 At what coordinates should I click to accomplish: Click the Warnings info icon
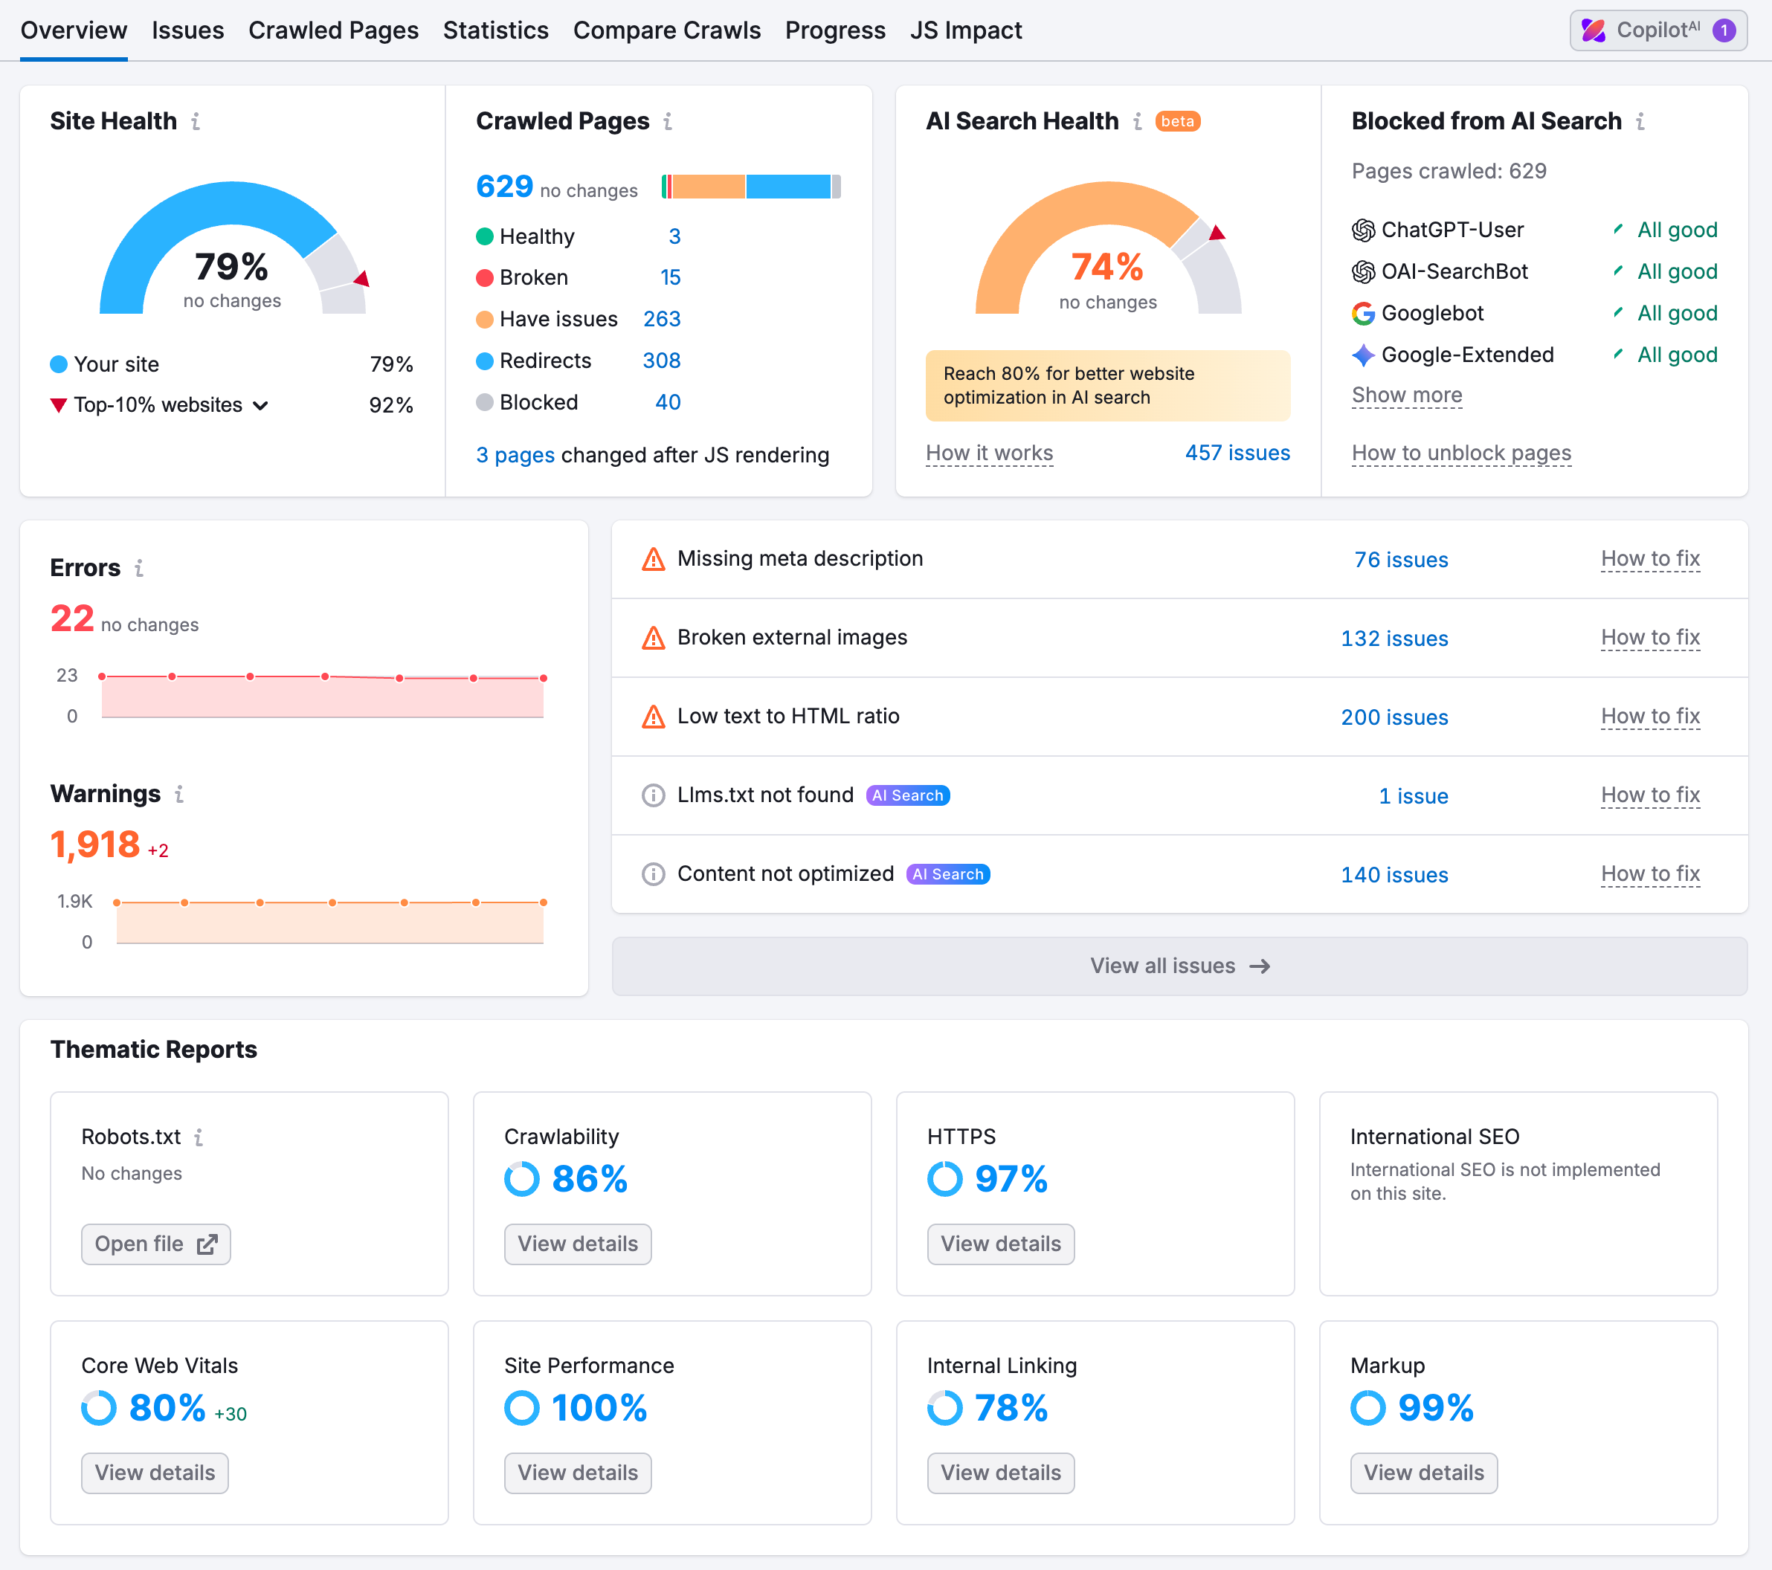(178, 794)
